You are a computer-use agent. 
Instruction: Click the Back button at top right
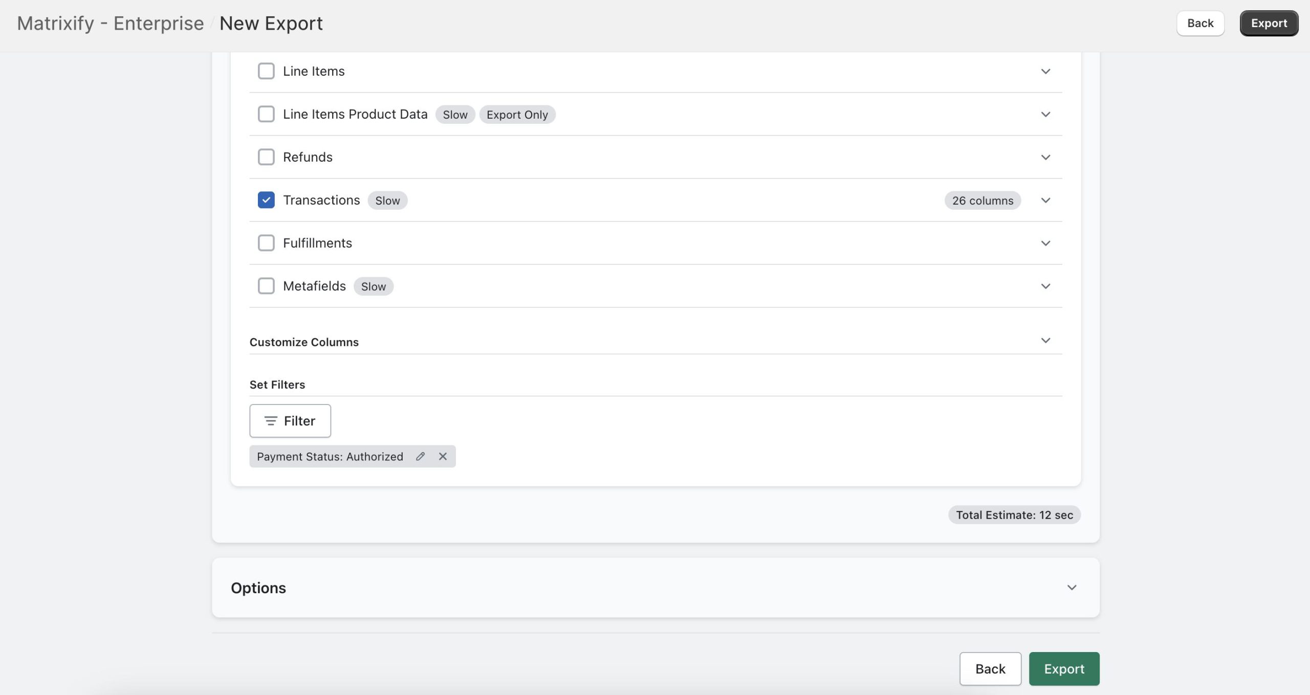point(1199,23)
